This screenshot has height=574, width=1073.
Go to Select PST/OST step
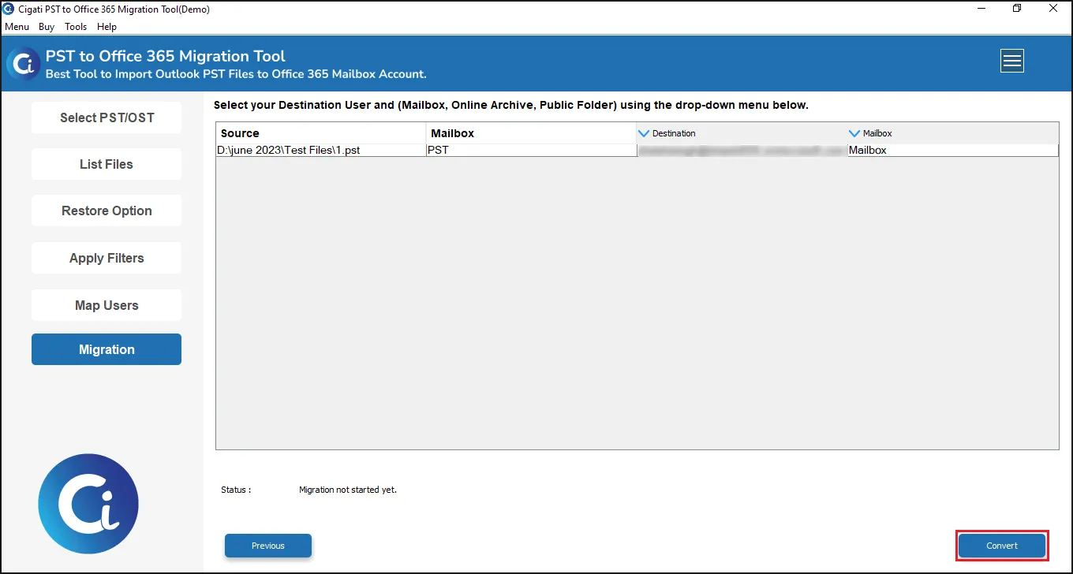(107, 117)
